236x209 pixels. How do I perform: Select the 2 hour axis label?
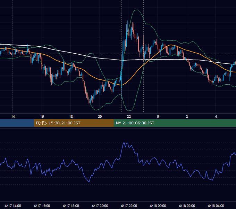point(187,117)
